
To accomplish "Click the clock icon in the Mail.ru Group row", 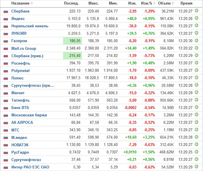I will point(196,48).
